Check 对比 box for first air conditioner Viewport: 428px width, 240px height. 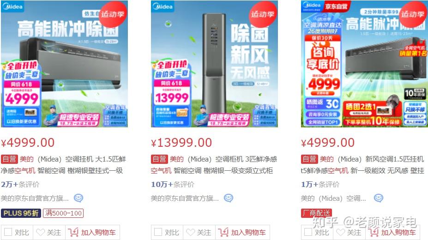8,232
